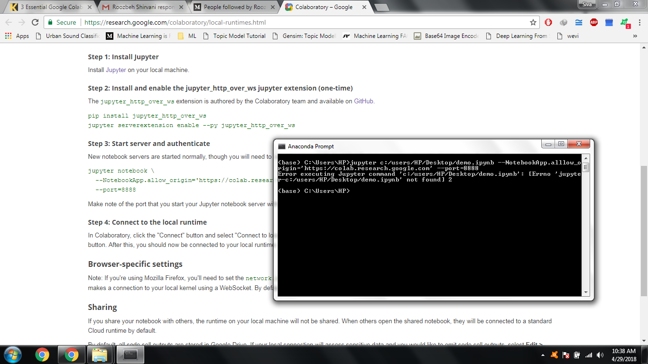Click the Show desktop strip
The width and height of the screenshot is (648, 364).
point(645,355)
